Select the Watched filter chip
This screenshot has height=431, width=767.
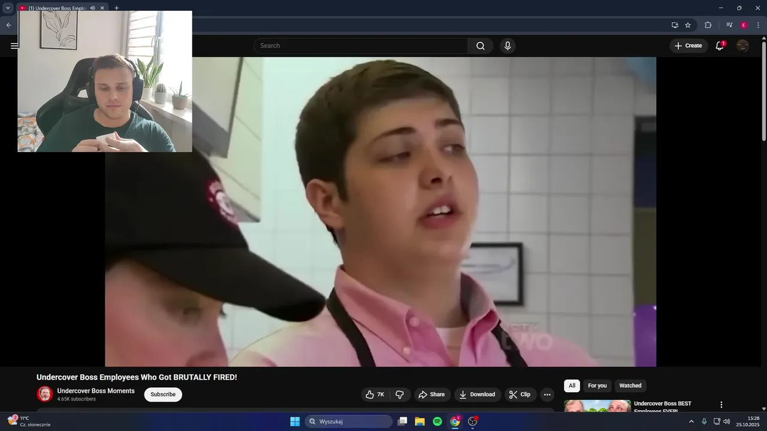coord(630,386)
